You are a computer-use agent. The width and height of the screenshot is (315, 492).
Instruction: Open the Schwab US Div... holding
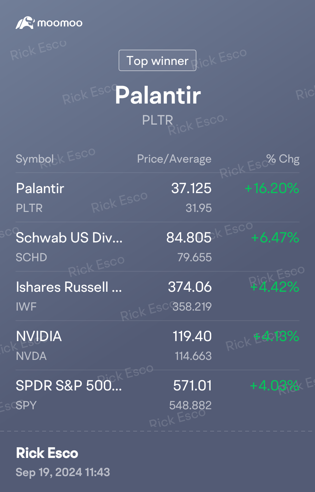69,238
